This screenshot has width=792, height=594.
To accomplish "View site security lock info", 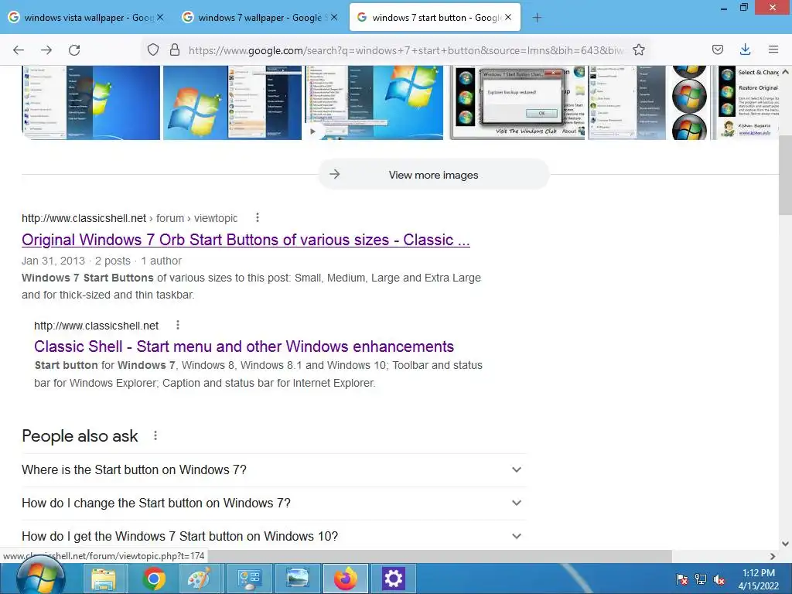I will (x=175, y=49).
